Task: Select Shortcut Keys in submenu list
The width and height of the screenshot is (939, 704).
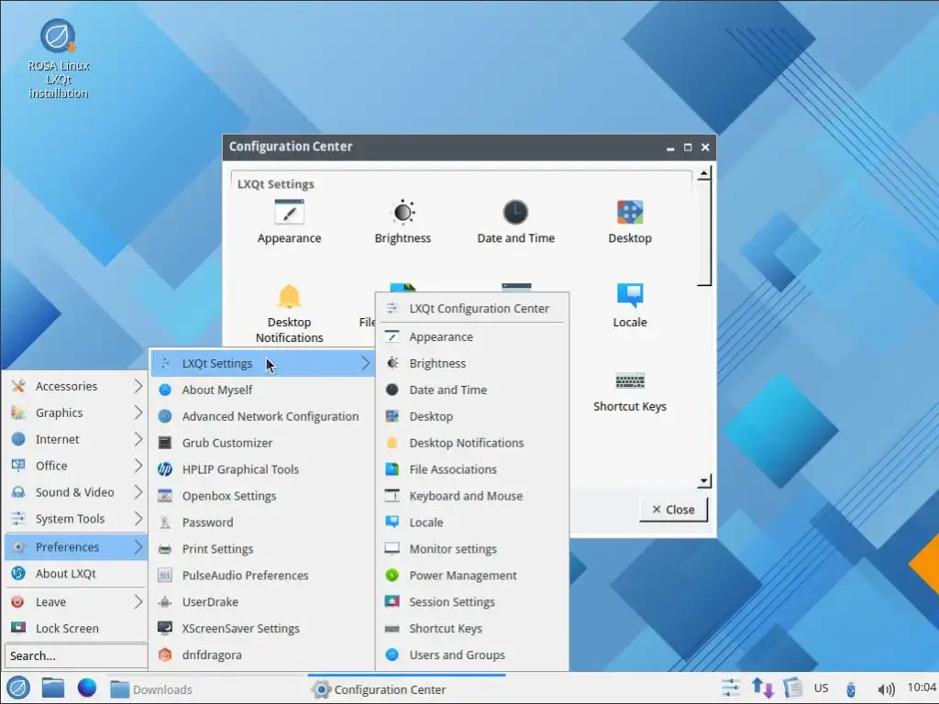Action: [x=472, y=629]
